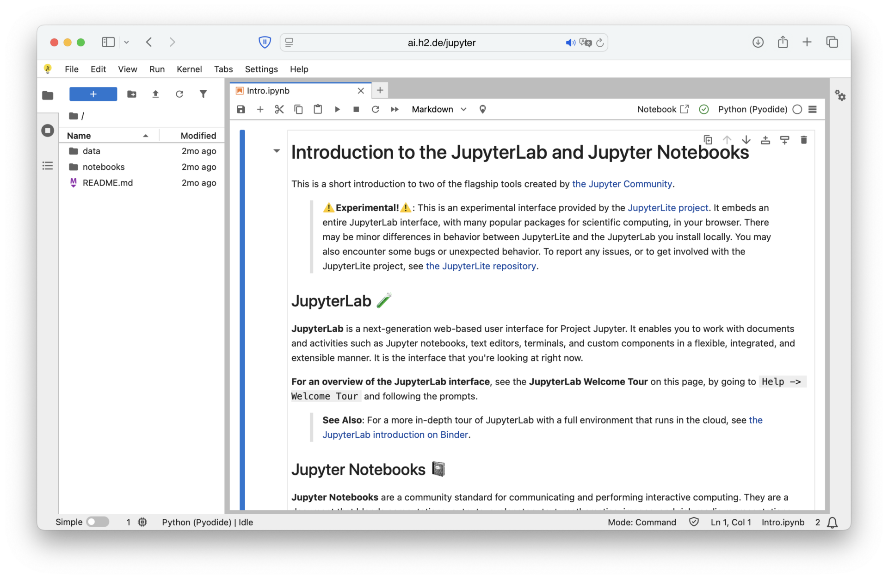888x579 pixels.
Task: Toggle the file filter icon
Action: click(x=203, y=94)
